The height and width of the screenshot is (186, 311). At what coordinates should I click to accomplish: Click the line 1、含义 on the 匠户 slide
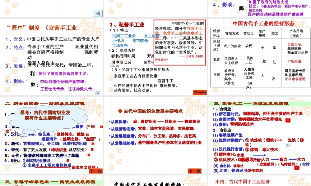[x=52, y=39]
